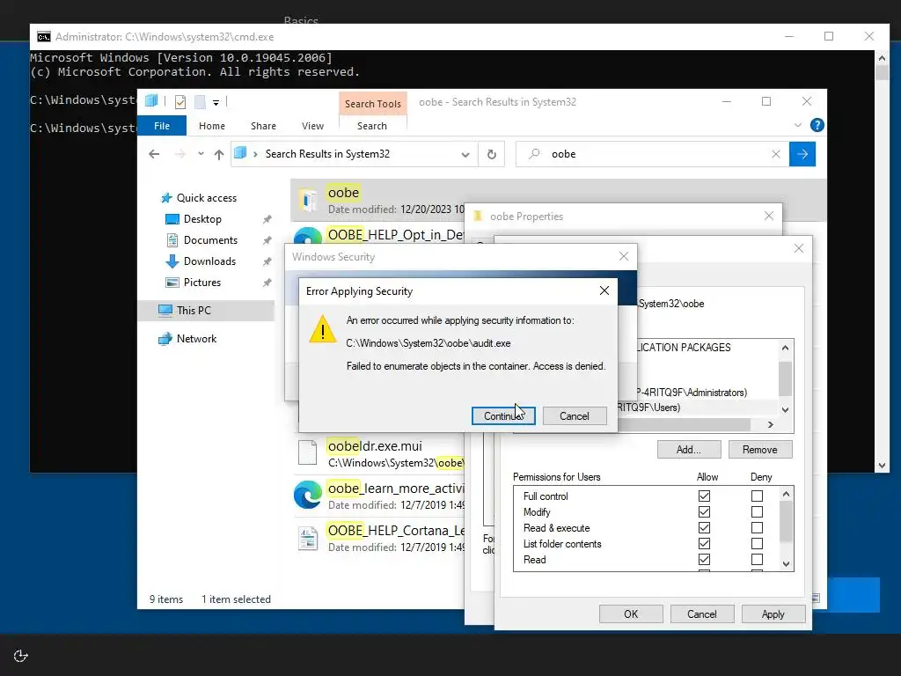Go up one folder level
This screenshot has width=901, height=676.
pos(219,154)
